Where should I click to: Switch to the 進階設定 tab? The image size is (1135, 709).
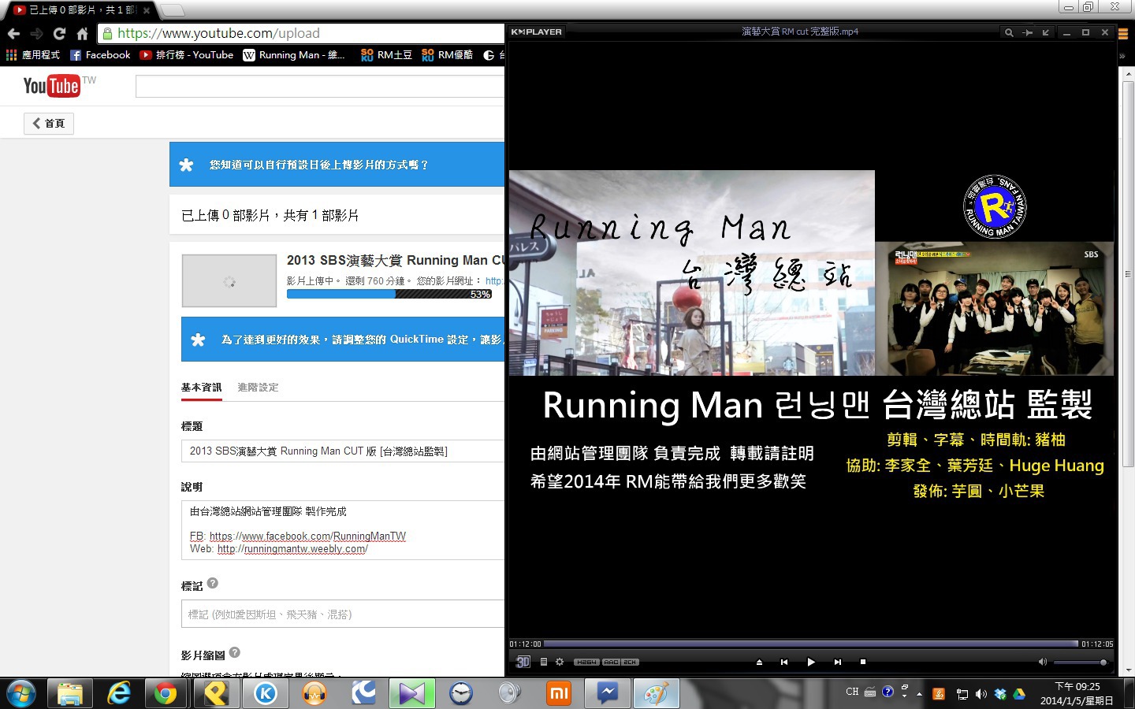[x=258, y=388]
